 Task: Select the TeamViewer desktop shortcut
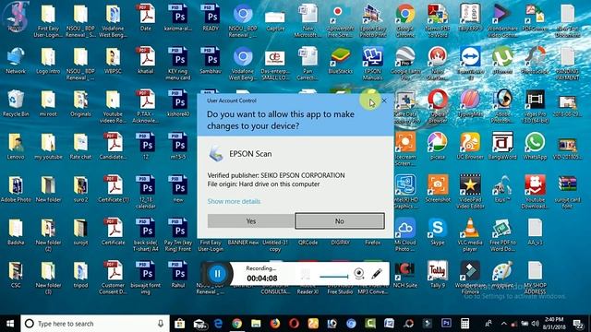pos(470,64)
